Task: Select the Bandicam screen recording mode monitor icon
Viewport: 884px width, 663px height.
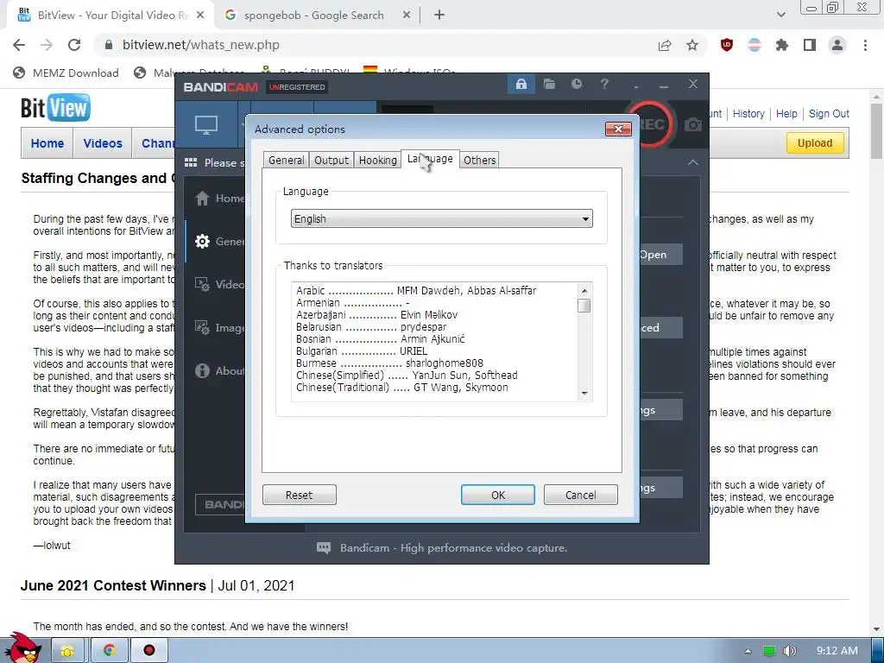Action: [x=206, y=124]
